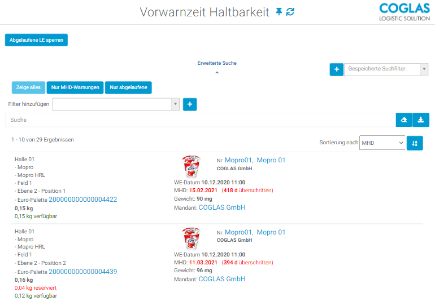Open Erweiterte Suche link
This screenshot has width=435, height=301.
217,63
